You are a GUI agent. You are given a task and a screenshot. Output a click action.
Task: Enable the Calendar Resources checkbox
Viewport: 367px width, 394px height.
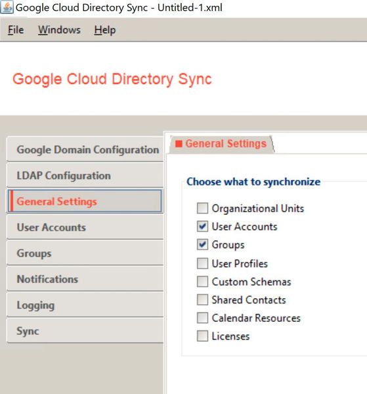click(x=202, y=318)
